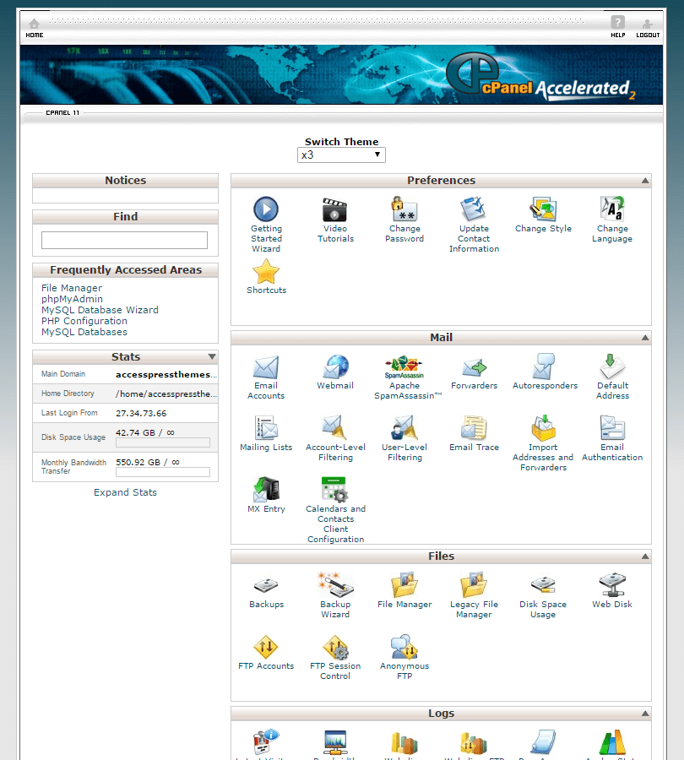Launch the Backup Wizard icon
Image resolution: width=684 pixels, height=760 pixels.
(335, 585)
